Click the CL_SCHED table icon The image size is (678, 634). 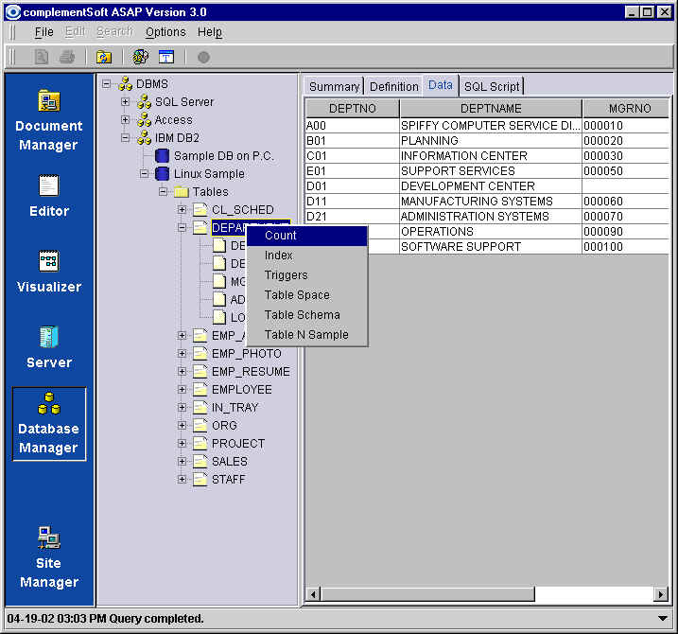click(x=200, y=209)
